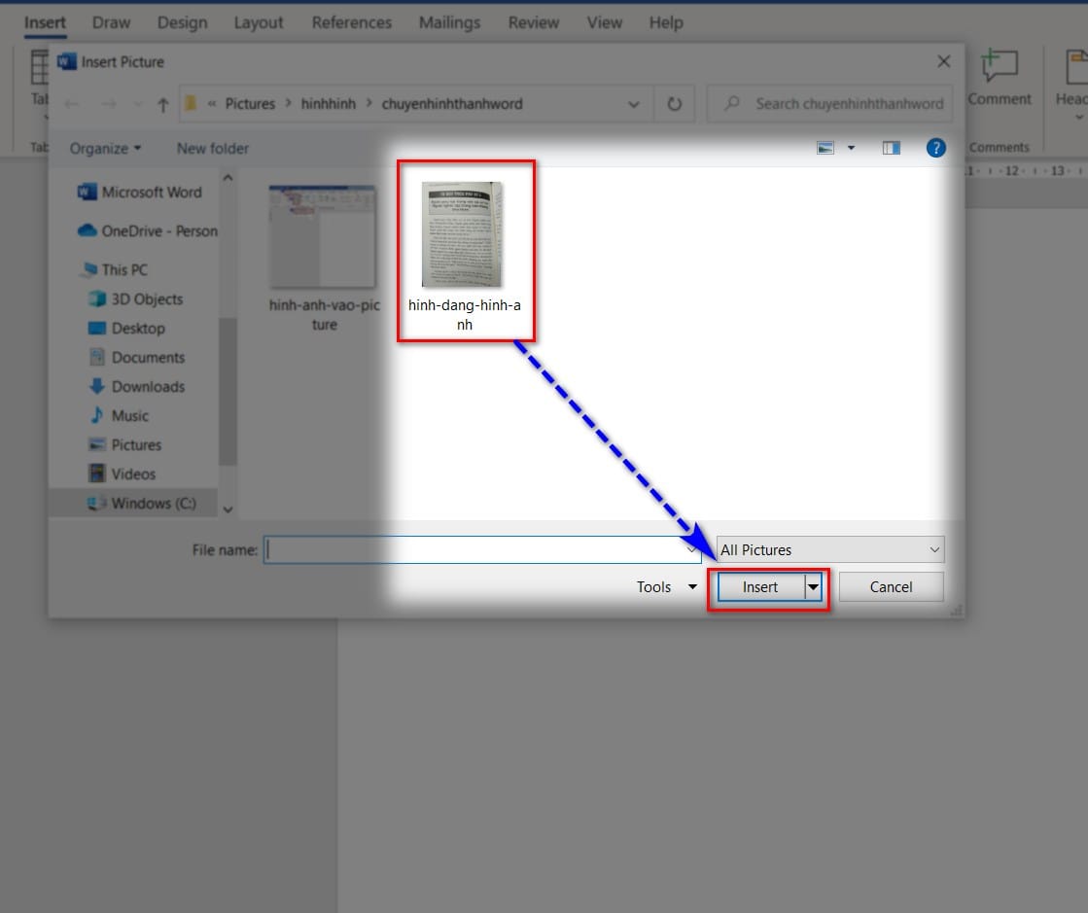Screen dimensions: 1088x913
Task: Toggle the preview pane icon
Action: 891,148
